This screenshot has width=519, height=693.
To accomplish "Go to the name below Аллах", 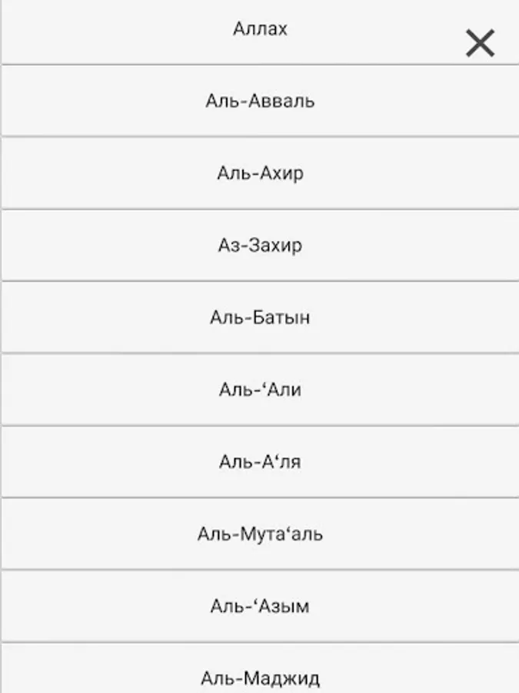I will click(260, 101).
